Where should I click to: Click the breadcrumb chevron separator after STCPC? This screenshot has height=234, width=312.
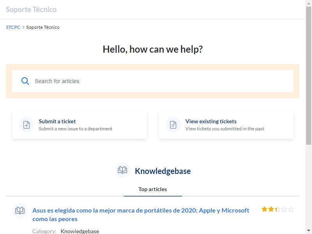pyautogui.click(x=23, y=27)
